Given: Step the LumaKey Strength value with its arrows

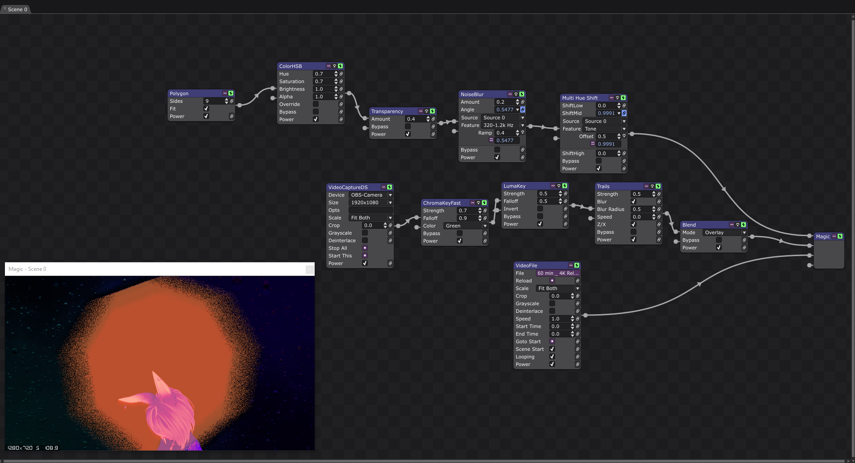Looking at the screenshot, I should [x=560, y=194].
